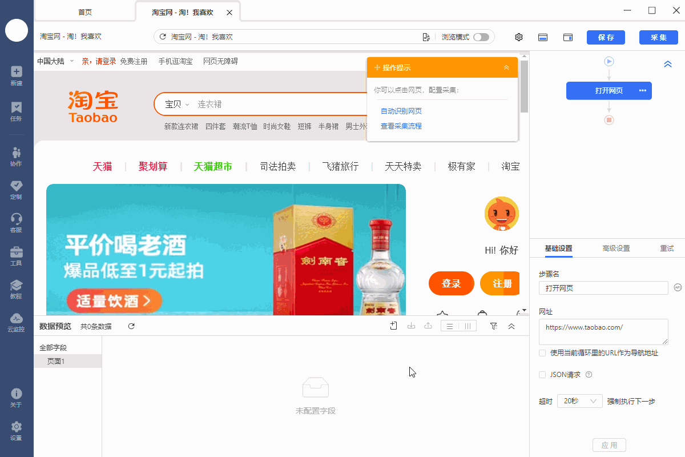Open the 打开网页 step three-dot menu
685x457 pixels.
[642, 91]
